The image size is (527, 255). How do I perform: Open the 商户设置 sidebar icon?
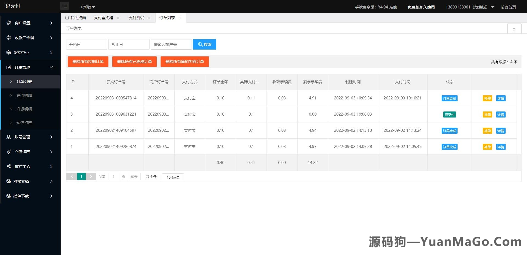(x=9, y=23)
